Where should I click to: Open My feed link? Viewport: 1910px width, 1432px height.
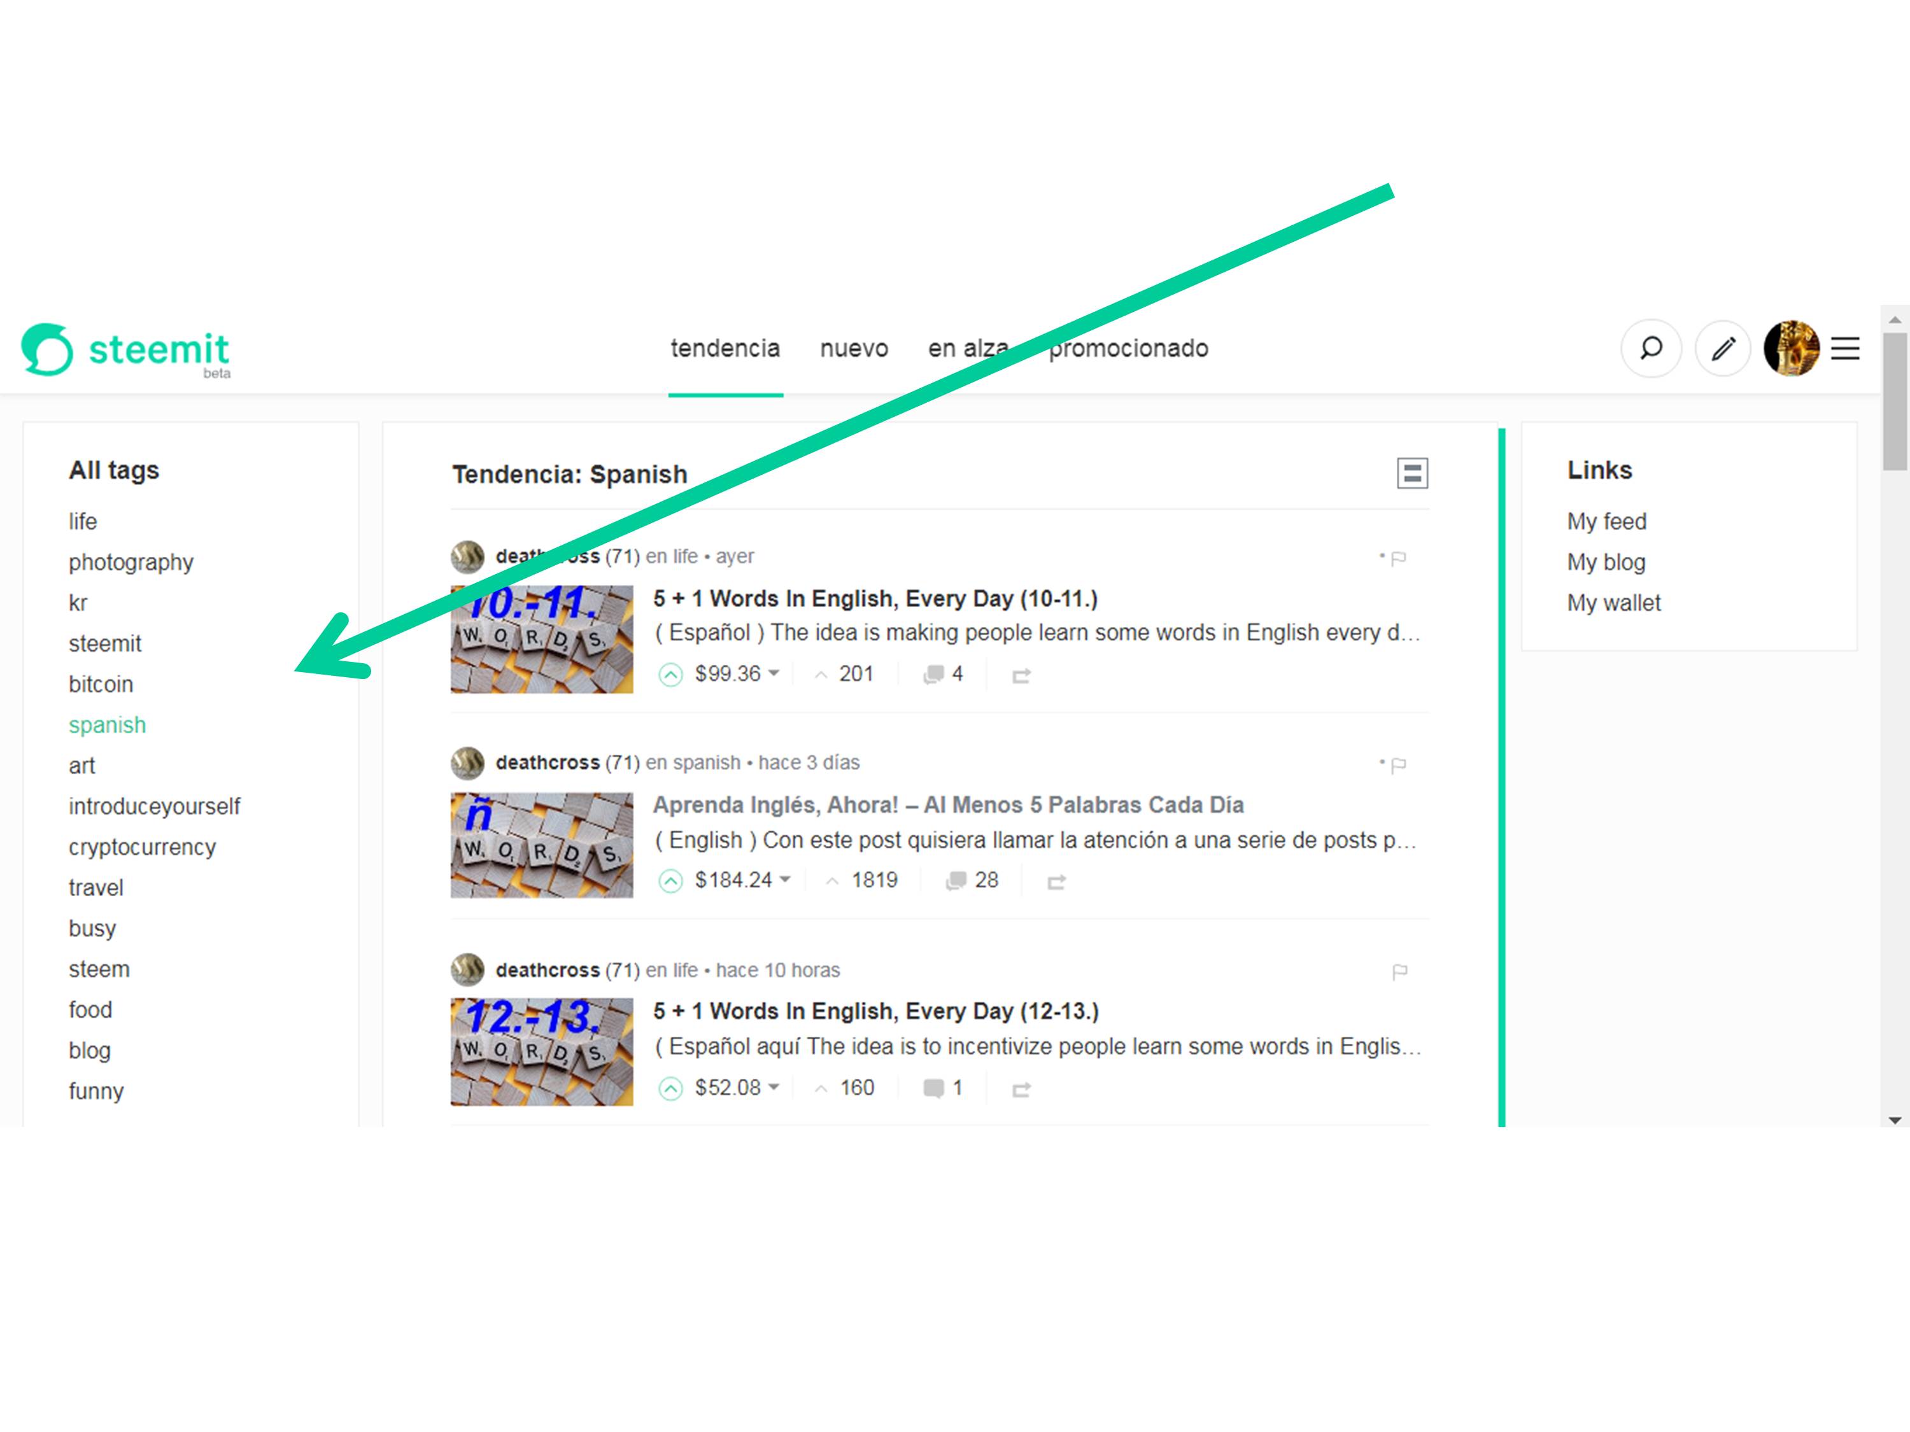click(x=1606, y=521)
